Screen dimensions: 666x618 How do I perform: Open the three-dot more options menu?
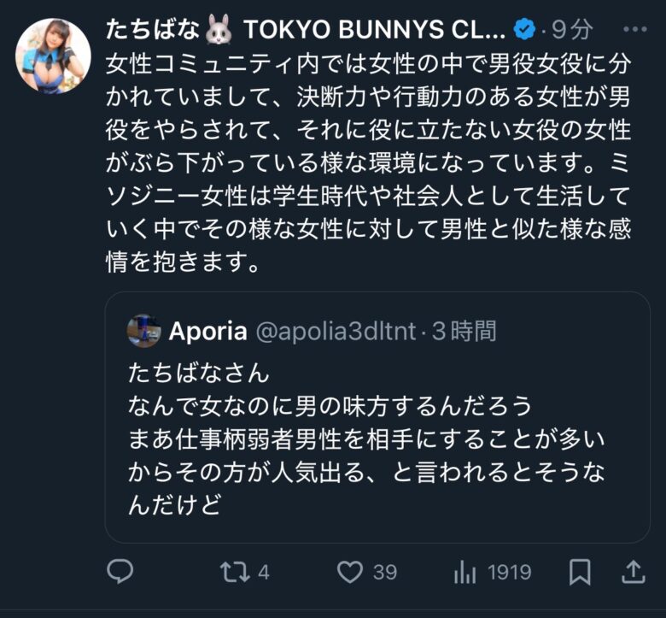[635, 30]
